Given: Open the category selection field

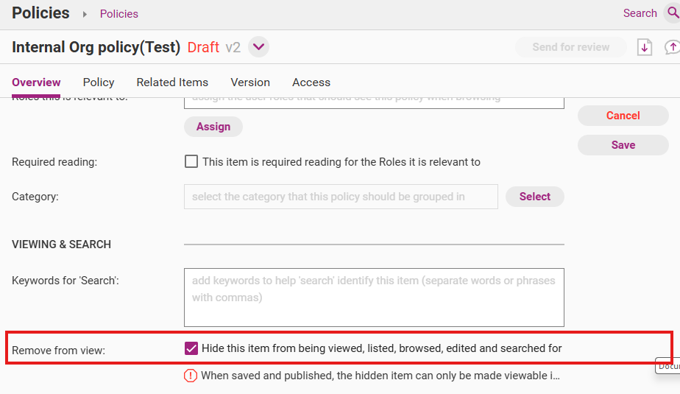Looking at the screenshot, I should (341, 197).
